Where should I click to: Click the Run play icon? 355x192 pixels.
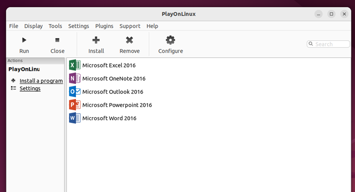24,40
